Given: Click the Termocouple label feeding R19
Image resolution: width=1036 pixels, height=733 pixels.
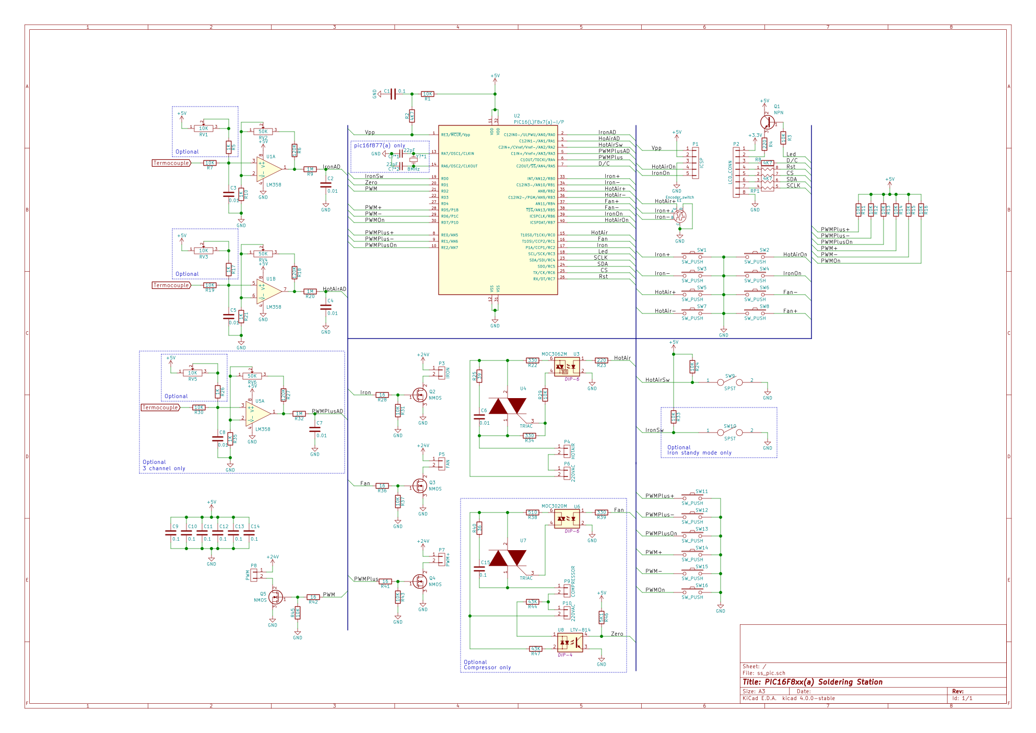Looking at the screenshot, I should click(x=172, y=285).
